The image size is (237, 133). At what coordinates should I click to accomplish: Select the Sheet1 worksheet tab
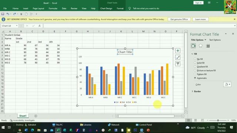point(23,116)
